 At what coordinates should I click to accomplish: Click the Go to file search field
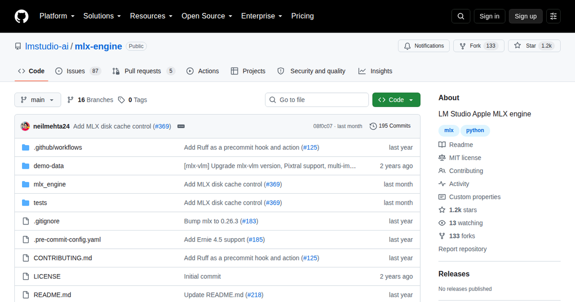317,100
